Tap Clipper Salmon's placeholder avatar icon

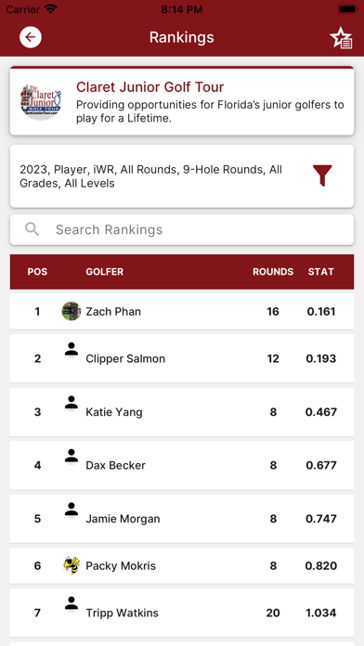point(71,350)
